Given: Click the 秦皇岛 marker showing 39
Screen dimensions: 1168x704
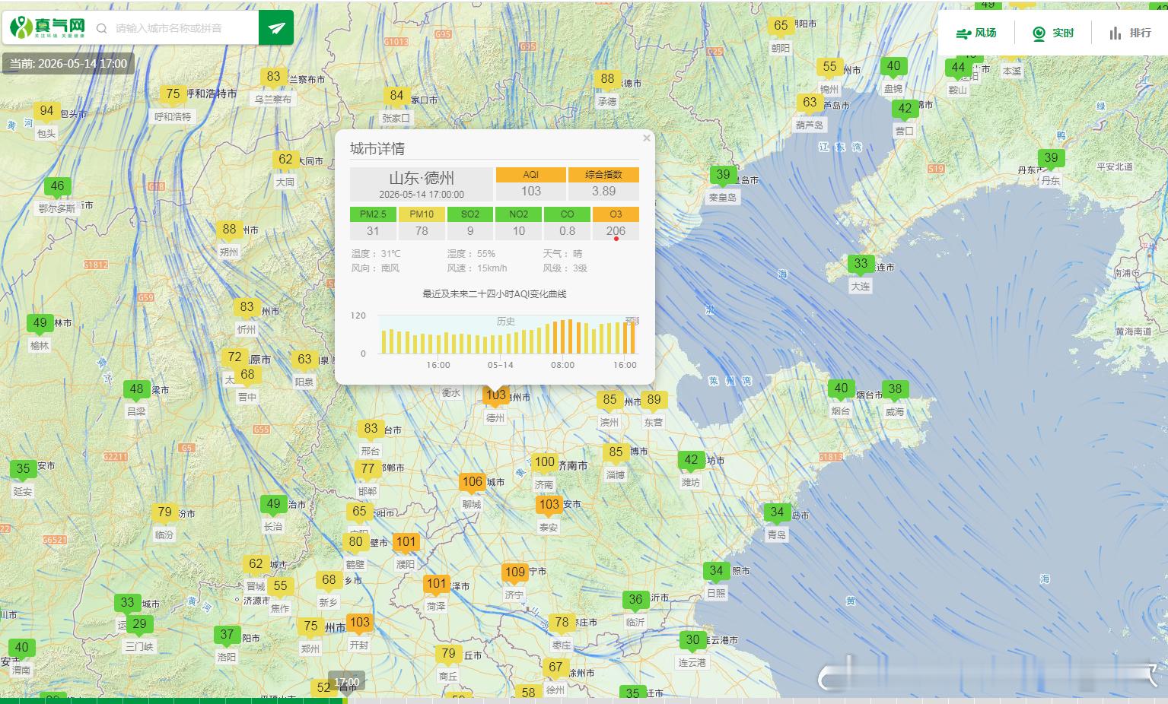Looking at the screenshot, I should pos(723,175).
